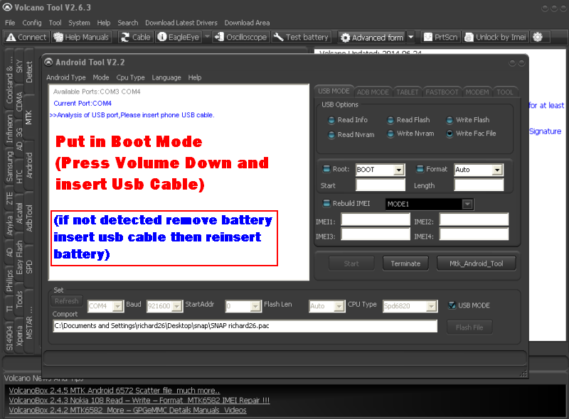Open the Cpu Type menu
This screenshot has height=419, width=569.
[x=130, y=77]
